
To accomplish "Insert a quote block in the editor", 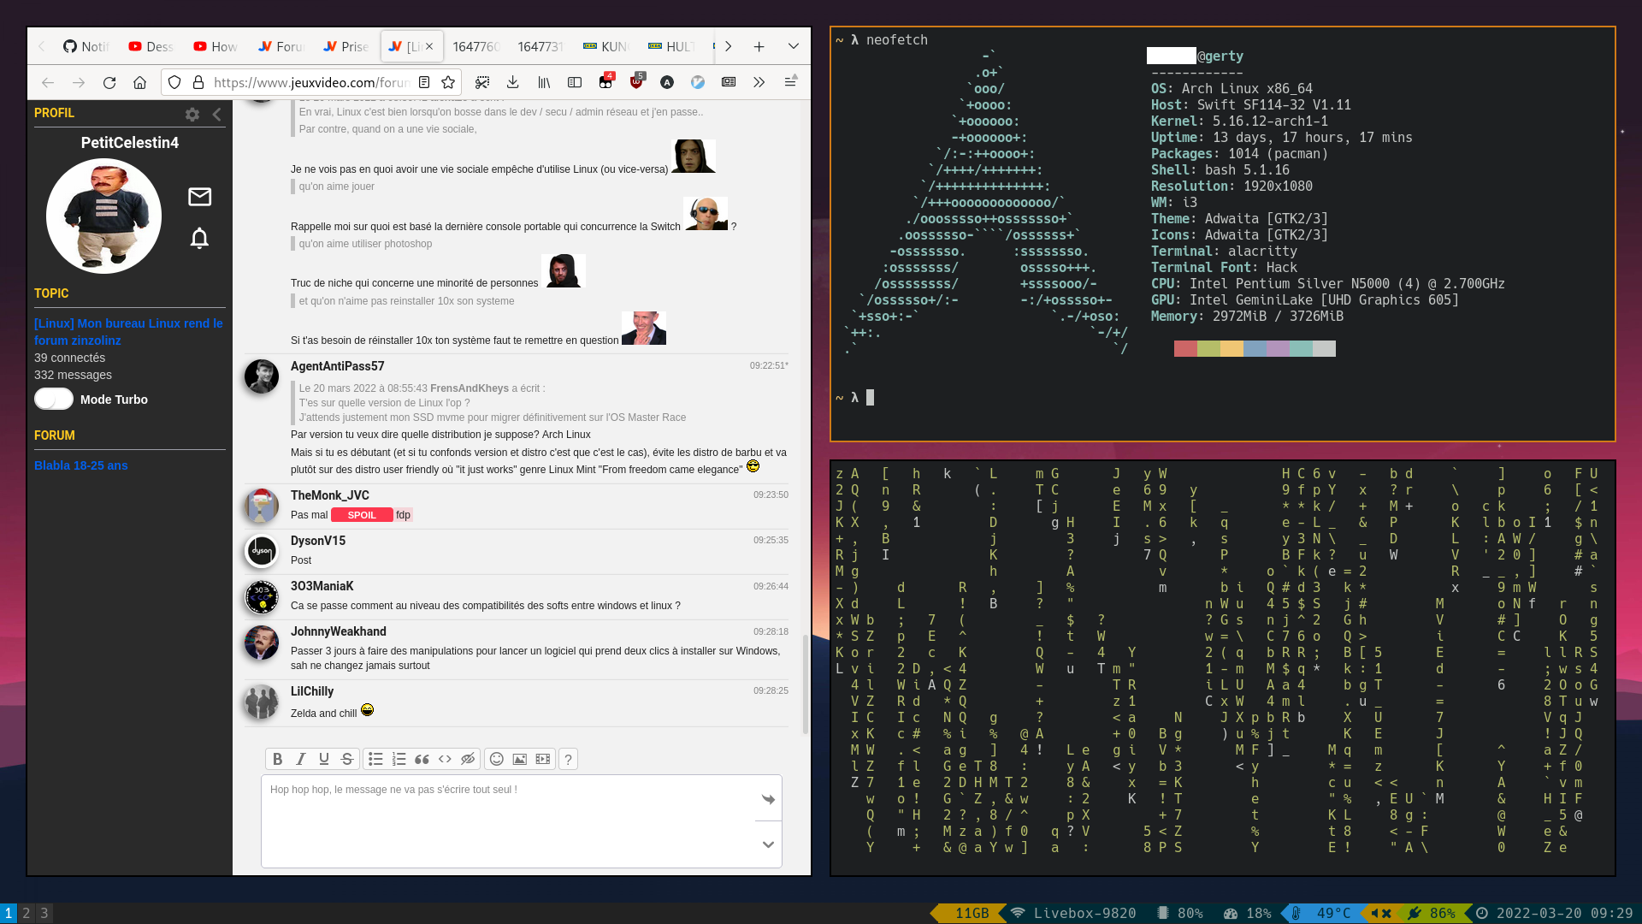I will coord(422,759).
